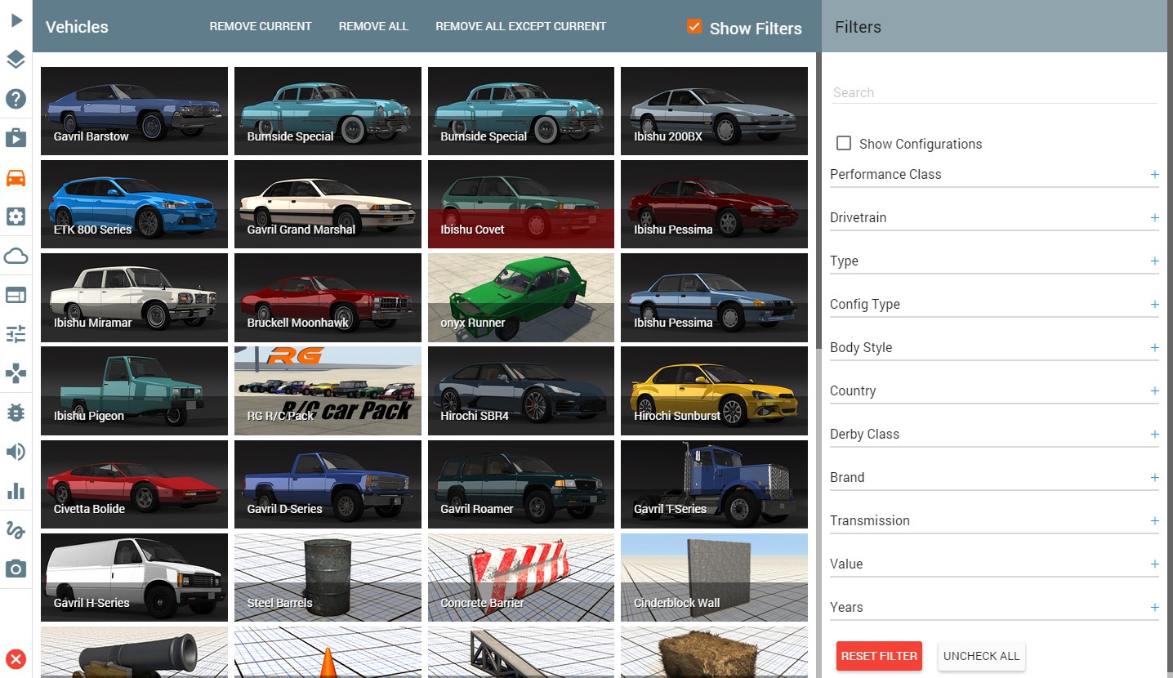Expand the Body Style filter

point(994,347)
